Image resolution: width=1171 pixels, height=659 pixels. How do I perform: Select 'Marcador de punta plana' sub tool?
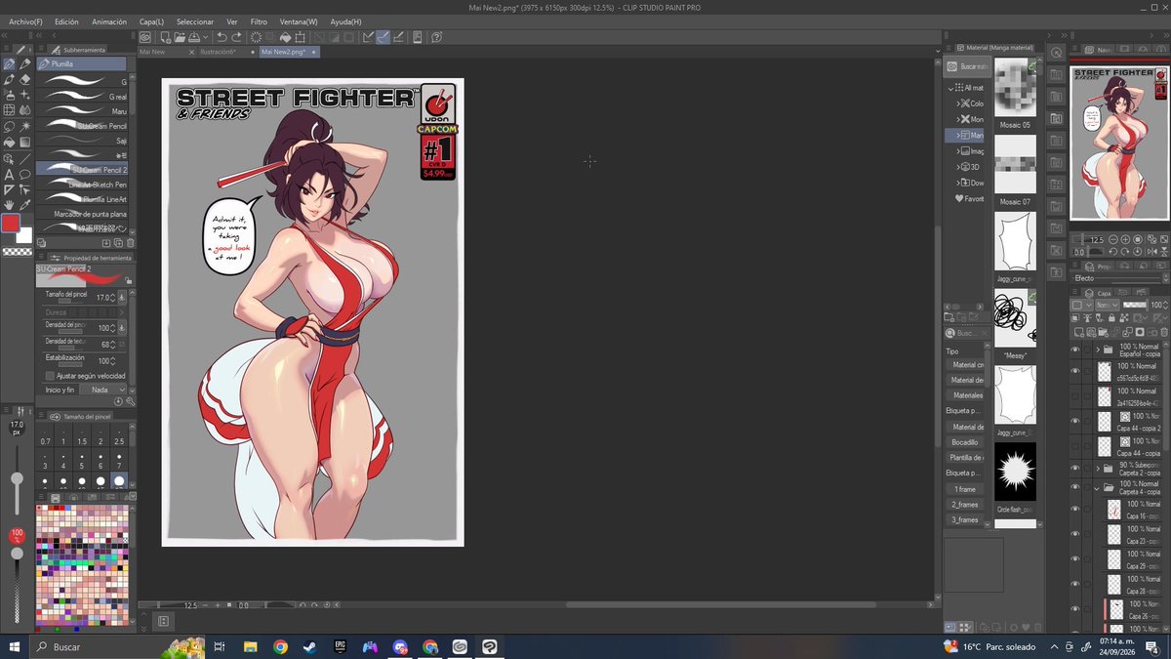[x=82, y=213]
